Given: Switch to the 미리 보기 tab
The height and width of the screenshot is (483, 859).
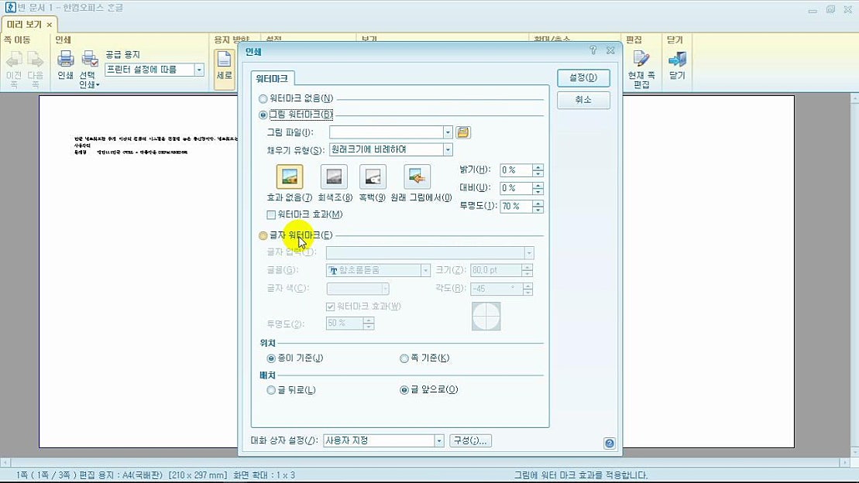Looking at the screenshot, I should 25,24.
